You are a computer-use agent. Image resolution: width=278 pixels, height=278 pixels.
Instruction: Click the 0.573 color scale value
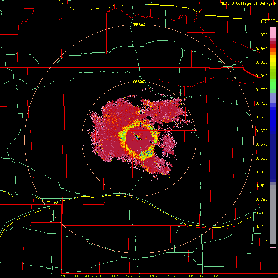point(262,145)
